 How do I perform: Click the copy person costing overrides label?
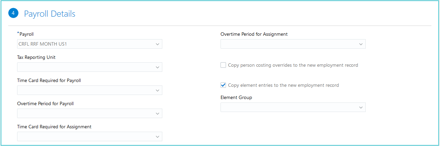(x=293, y=65)
